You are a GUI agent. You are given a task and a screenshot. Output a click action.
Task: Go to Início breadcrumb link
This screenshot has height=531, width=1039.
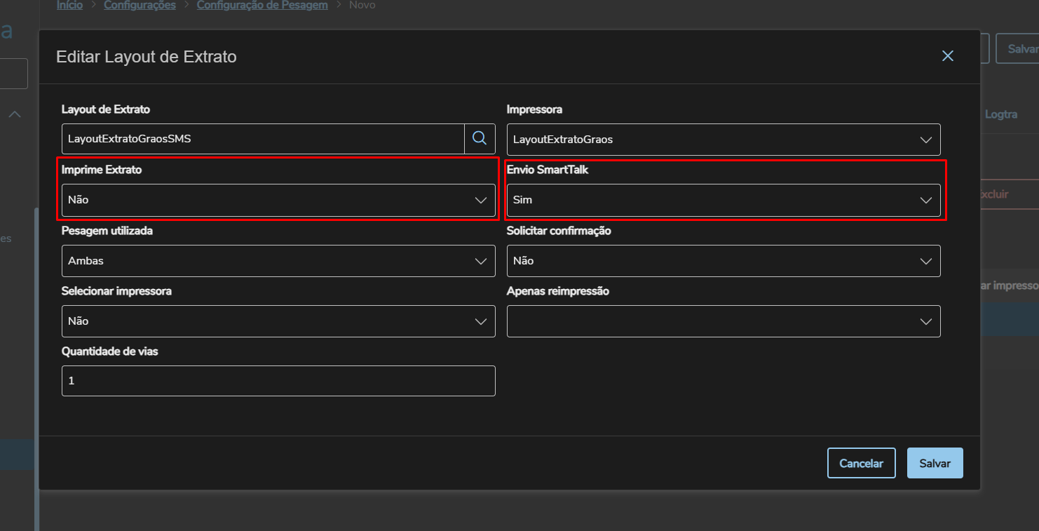click(x=69, y=5)
